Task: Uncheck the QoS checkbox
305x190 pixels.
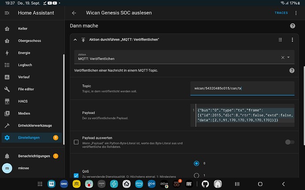Action: 76,175
